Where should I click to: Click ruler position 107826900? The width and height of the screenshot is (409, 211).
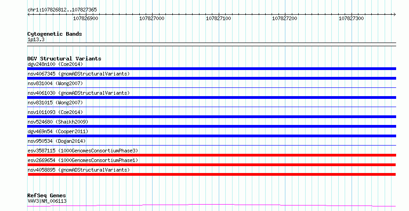(x=85, y=18)
